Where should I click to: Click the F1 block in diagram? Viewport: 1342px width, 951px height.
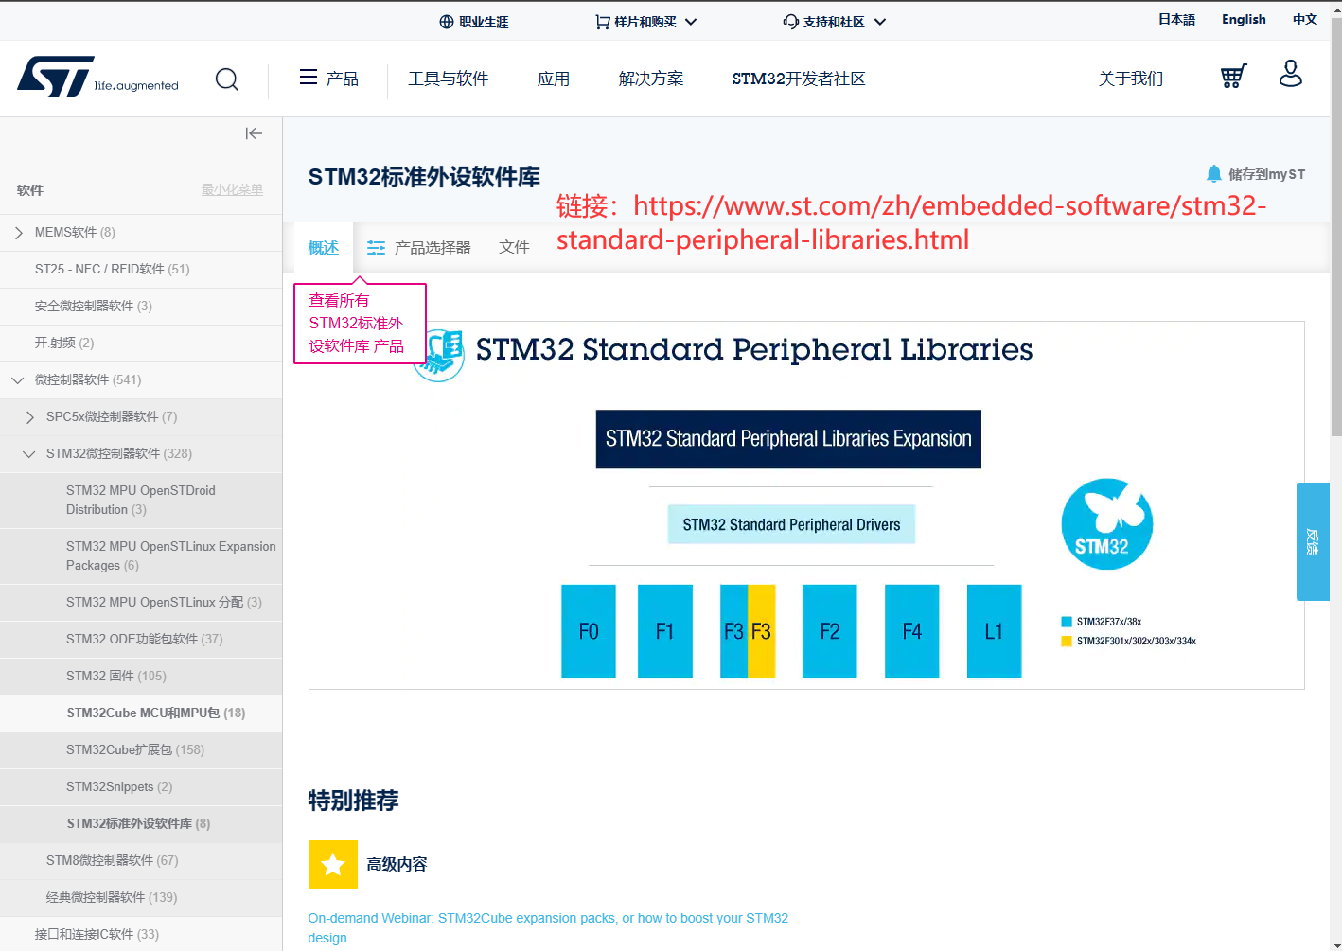click(x=665, y=631)
